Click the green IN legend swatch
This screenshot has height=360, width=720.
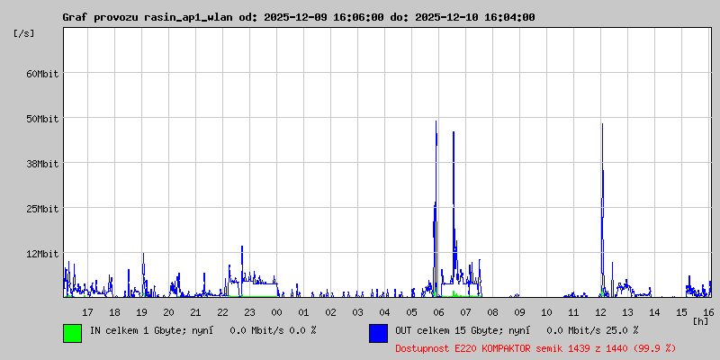(x=73, y=333)
